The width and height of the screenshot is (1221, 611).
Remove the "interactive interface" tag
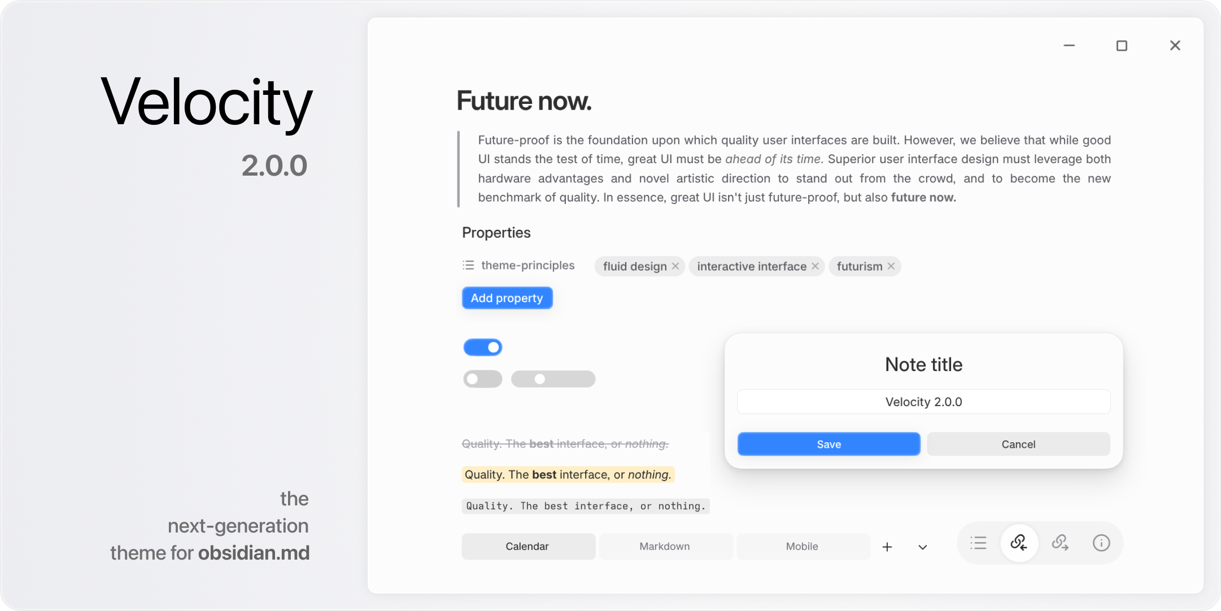pyautogui.click(x=815, y=266)
